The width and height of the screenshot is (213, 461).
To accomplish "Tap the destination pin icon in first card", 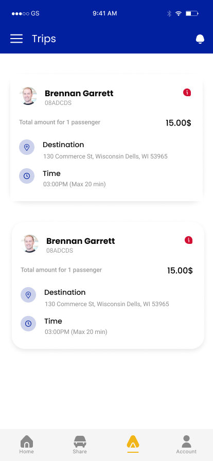I will pos(27,147).
